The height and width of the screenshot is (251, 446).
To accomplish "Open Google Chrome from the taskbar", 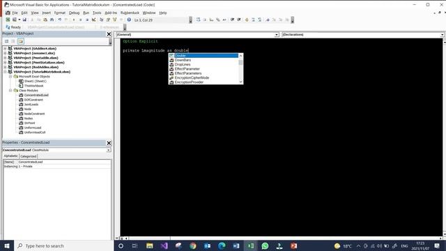I will tap(193, 245).
